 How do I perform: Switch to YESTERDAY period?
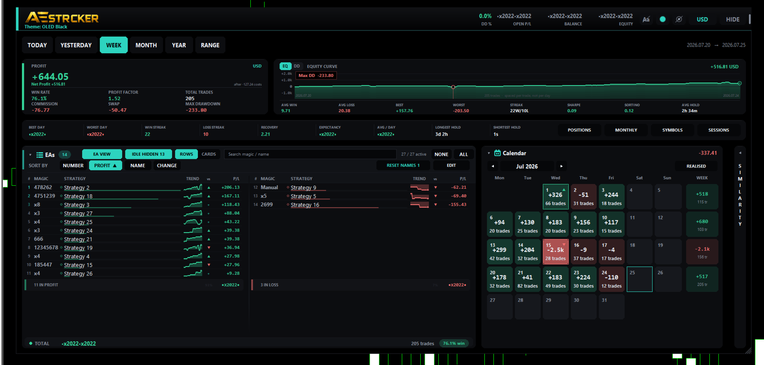(76, 45)
